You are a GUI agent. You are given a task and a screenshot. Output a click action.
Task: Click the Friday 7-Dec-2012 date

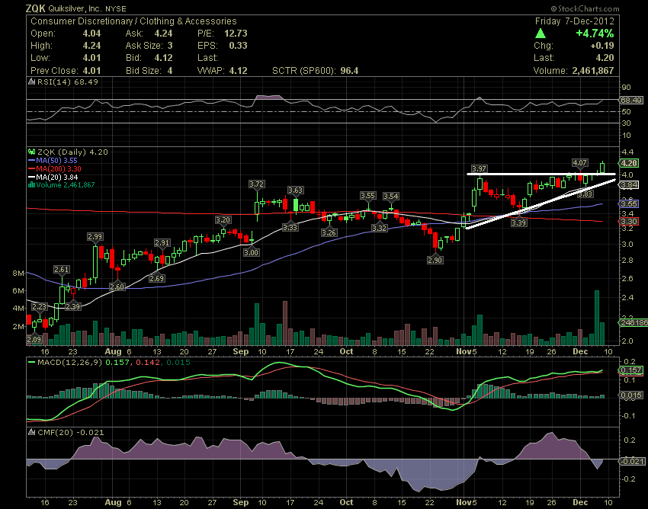click(575, 21)
